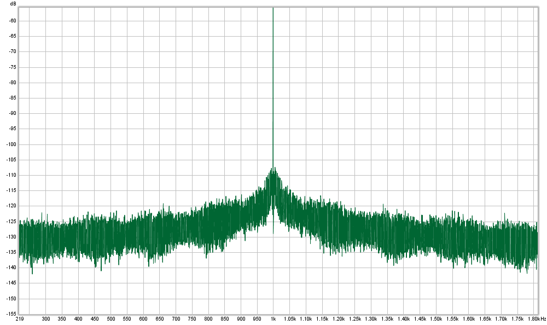Click the 350 frequency axis label
Viewport: 547px width, 325px height.
(x=62, y=319)
